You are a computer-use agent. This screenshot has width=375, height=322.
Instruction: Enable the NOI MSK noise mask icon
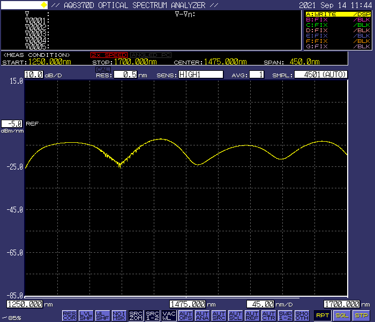point(119,316)
